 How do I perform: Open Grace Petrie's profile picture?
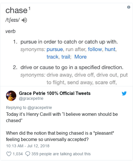pyautogui.click(x=11, y=96)
